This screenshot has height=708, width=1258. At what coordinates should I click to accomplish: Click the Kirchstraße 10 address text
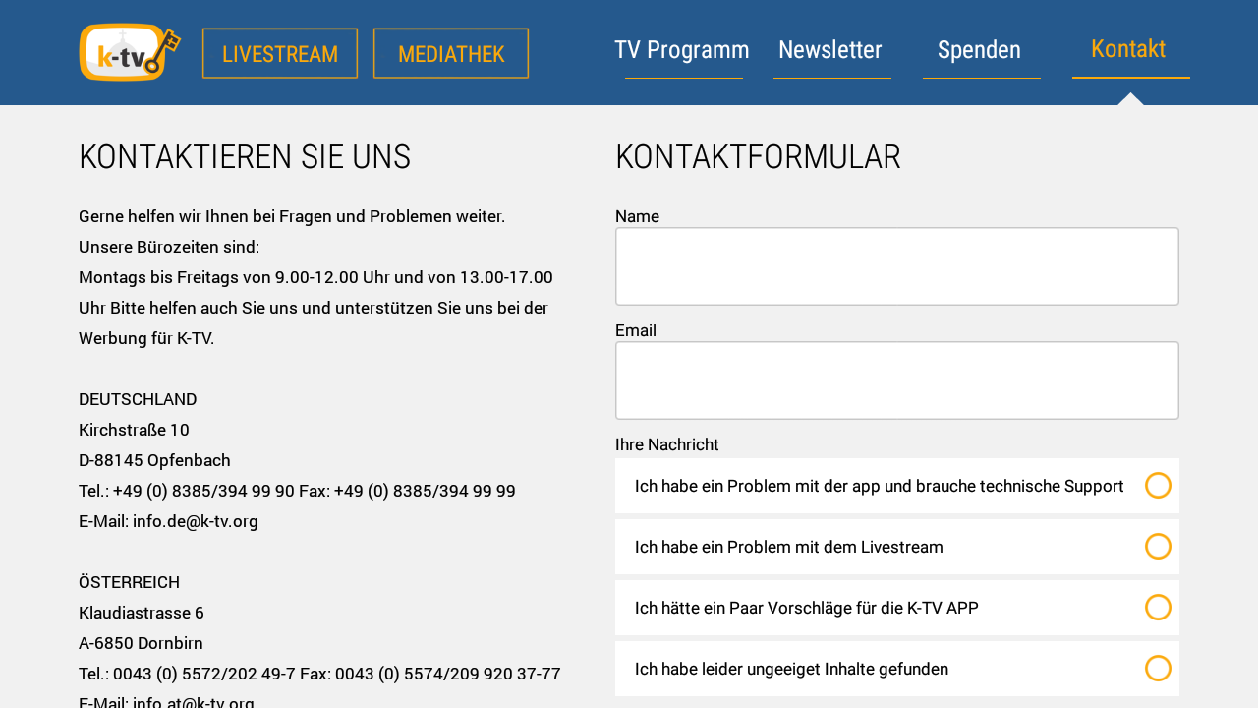tap(134, 430)
